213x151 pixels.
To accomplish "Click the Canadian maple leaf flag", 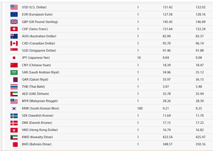I will point(14,43).
